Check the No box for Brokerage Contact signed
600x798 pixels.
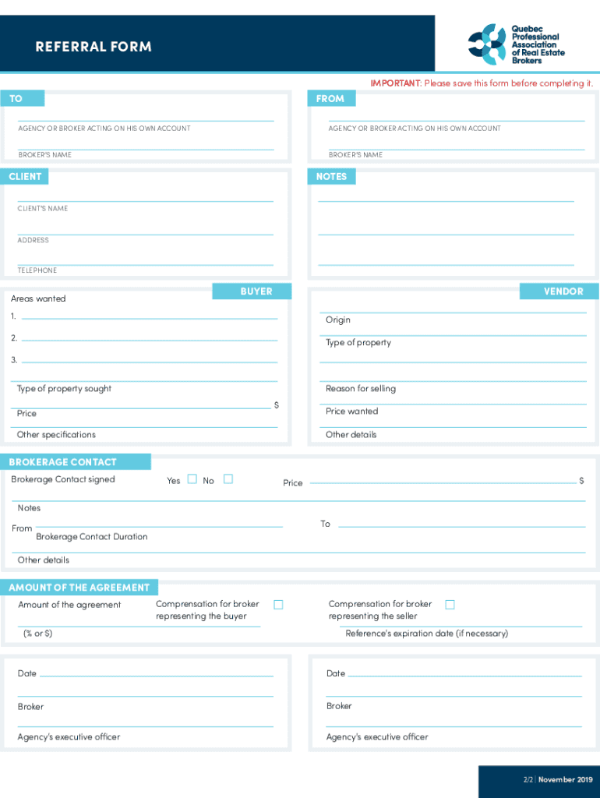point(228,479)
